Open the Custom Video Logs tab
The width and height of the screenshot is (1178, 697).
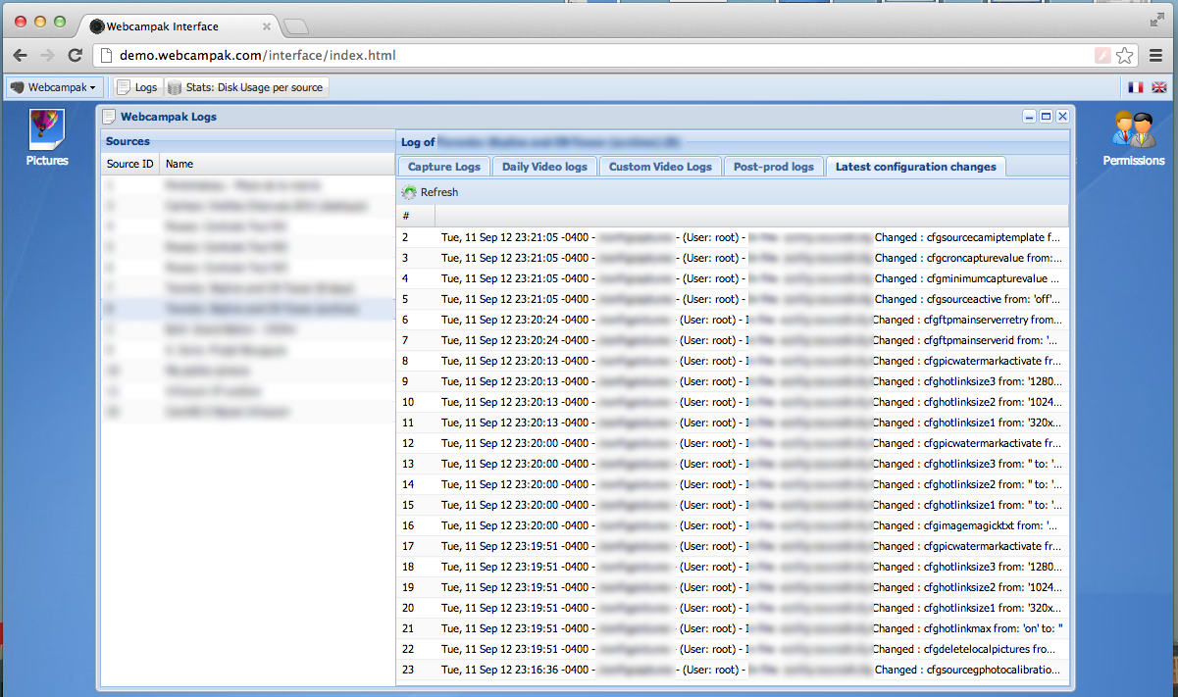pyautogui.click(x=660, y=167)
